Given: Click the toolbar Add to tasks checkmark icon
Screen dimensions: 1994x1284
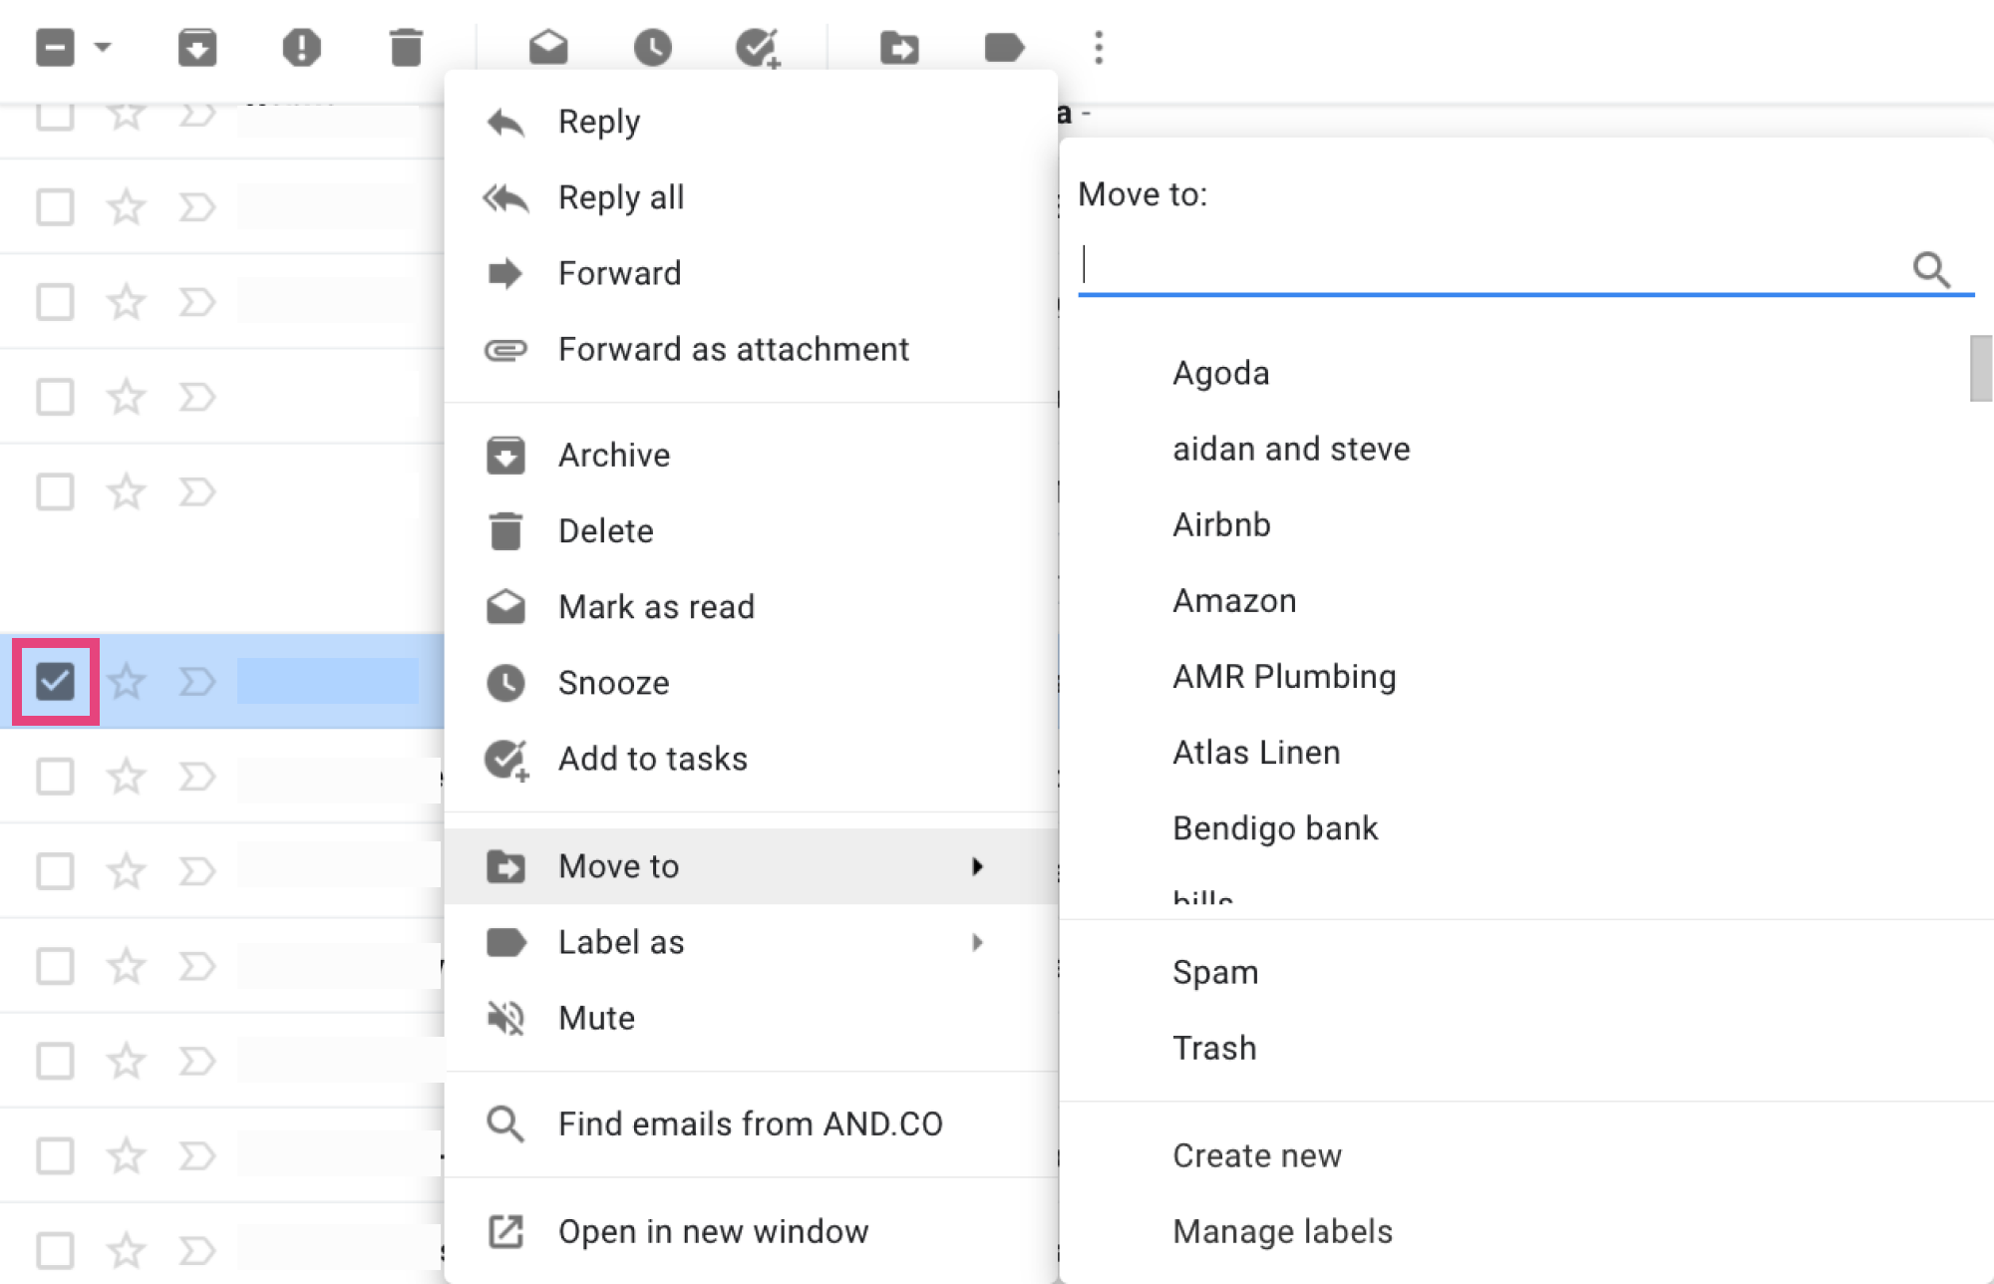Looking at the screenshot, I should 758,47.
